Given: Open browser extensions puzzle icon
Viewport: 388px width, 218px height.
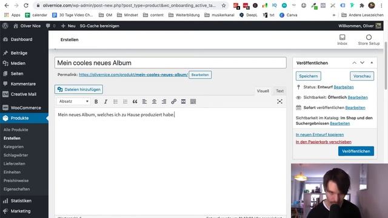Looking at the screenshot, I should point(362,5).
